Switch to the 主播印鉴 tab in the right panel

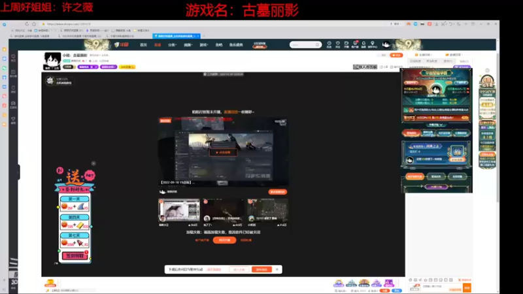[x=424, y=55]
